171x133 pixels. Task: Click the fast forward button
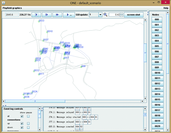[57, 15]
